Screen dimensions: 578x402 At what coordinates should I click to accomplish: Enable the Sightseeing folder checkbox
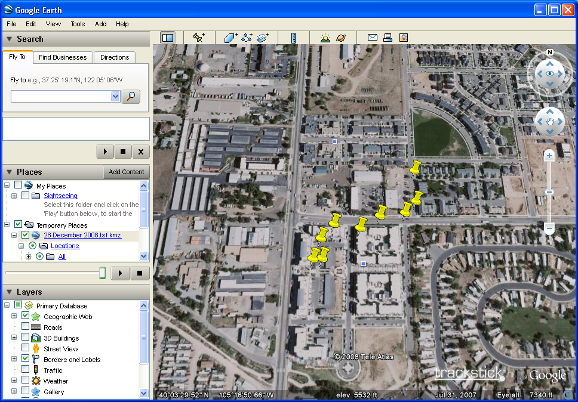26,196
